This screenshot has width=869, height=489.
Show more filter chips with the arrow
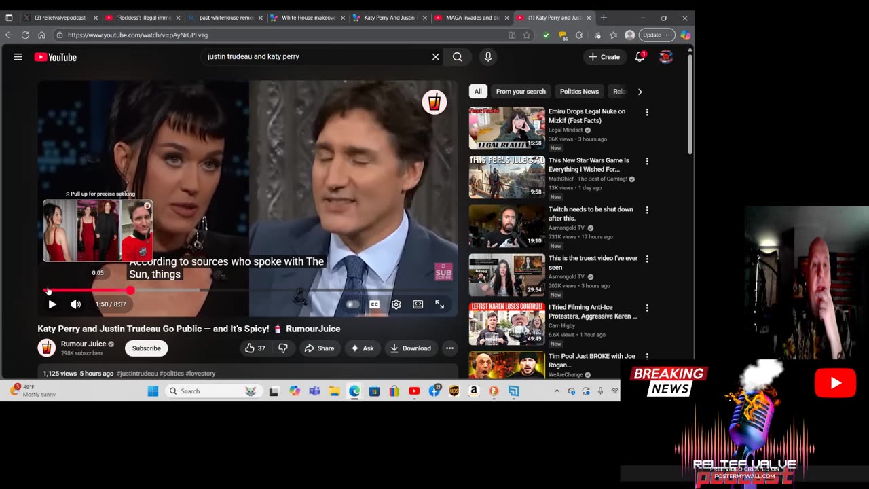click(x=640, y=92)
